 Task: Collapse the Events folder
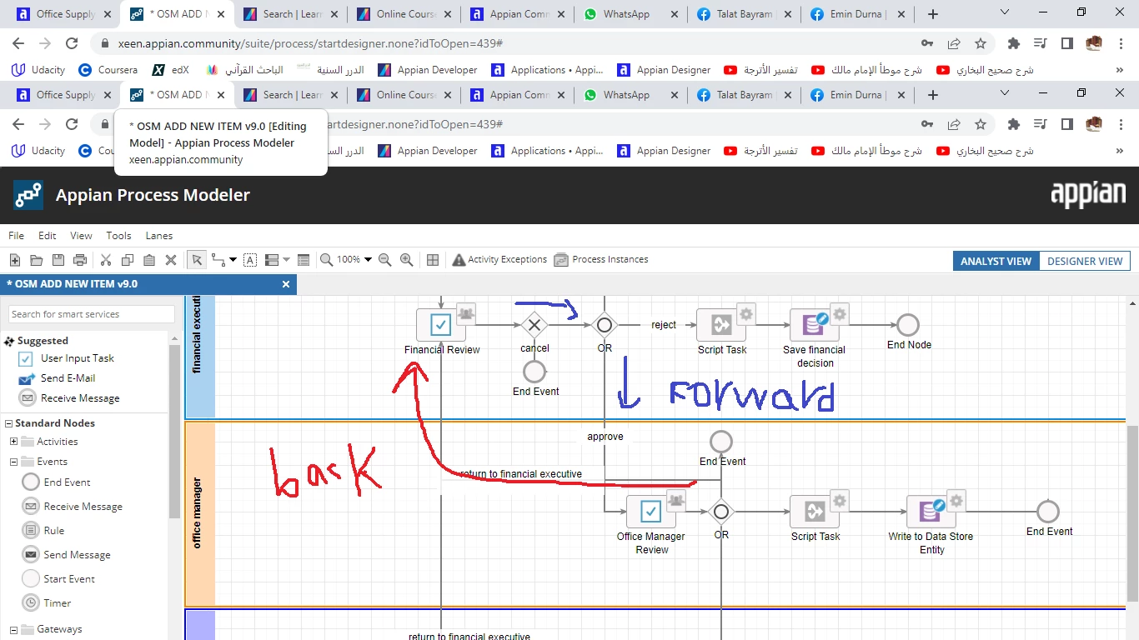14,462
